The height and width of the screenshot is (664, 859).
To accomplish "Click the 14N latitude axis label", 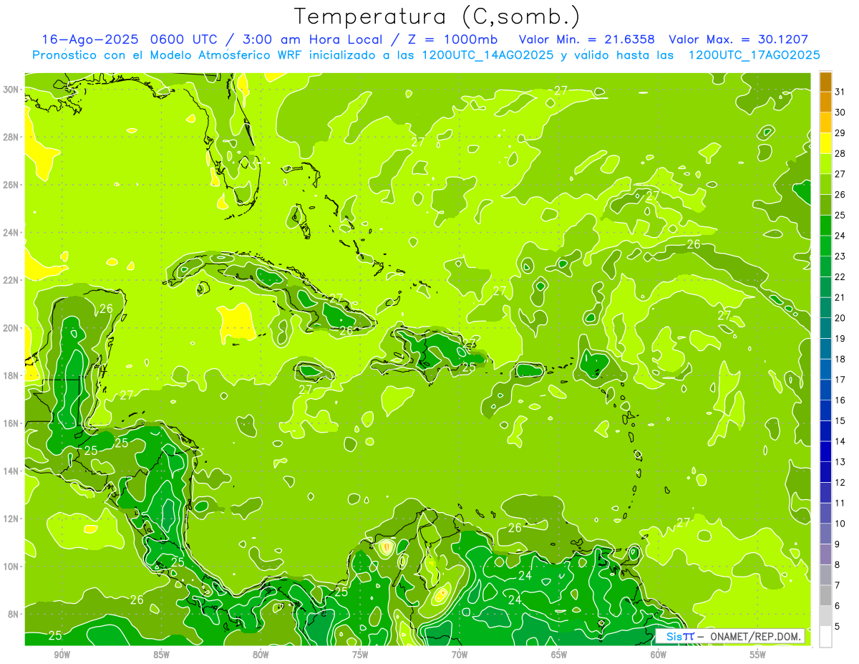I will (x=12, y=471).
